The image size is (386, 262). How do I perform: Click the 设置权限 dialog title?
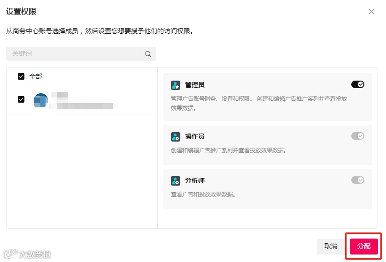tap(21, 12)
